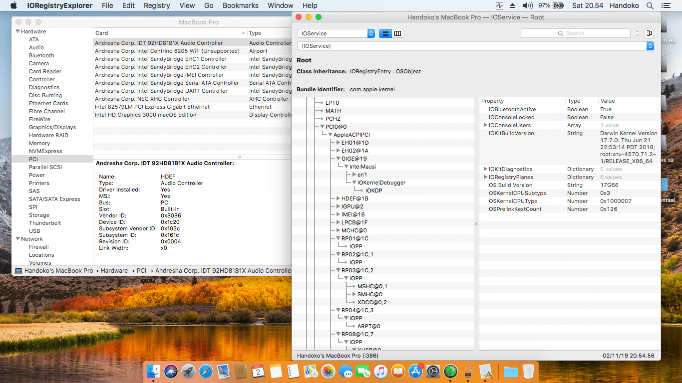This screenshot has height=383, width=682.
Task: Open Mail from the Dock
Action: pyautogui.click(x=223, y=371)
